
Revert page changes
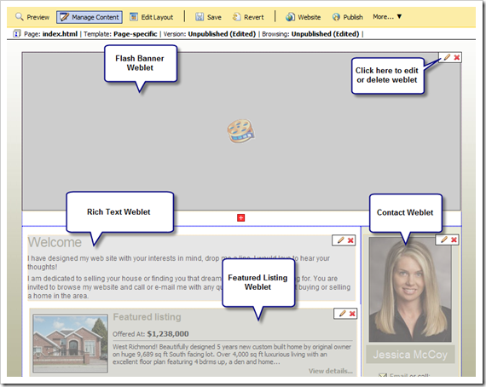click(x=248, y=17)
